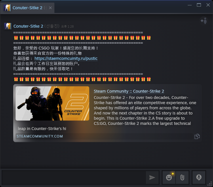Click the sender name Conuter-Sitke 2 in message
The image size is (213, 187).
point(28,26)
